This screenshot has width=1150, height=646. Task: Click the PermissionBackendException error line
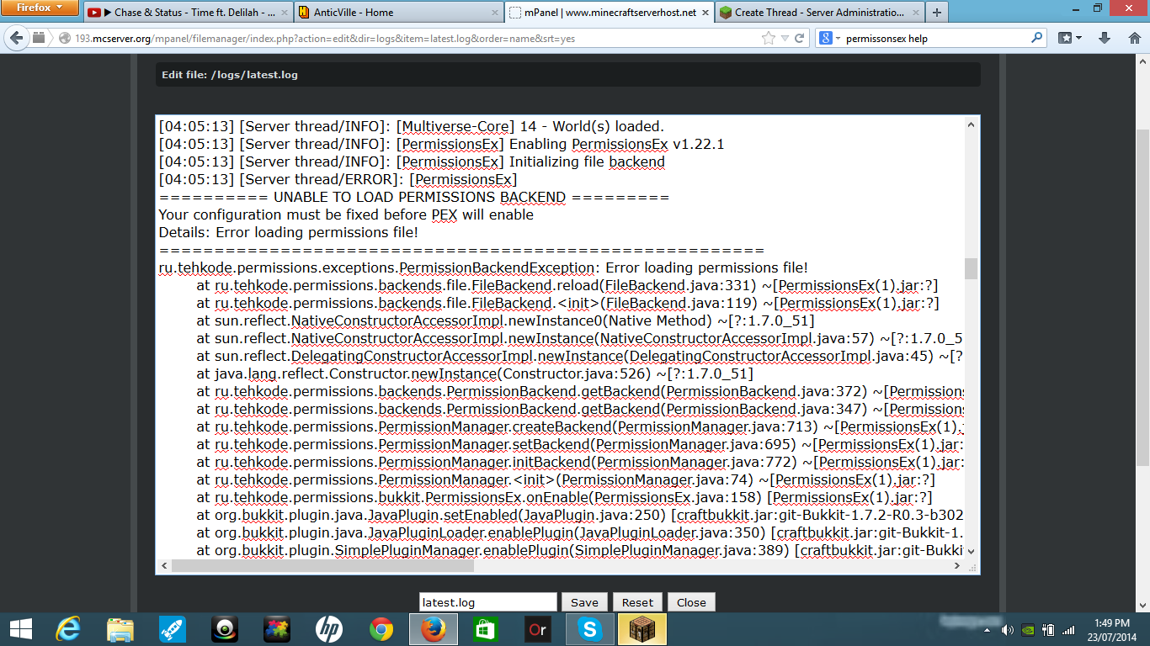[x=483, y=267]
